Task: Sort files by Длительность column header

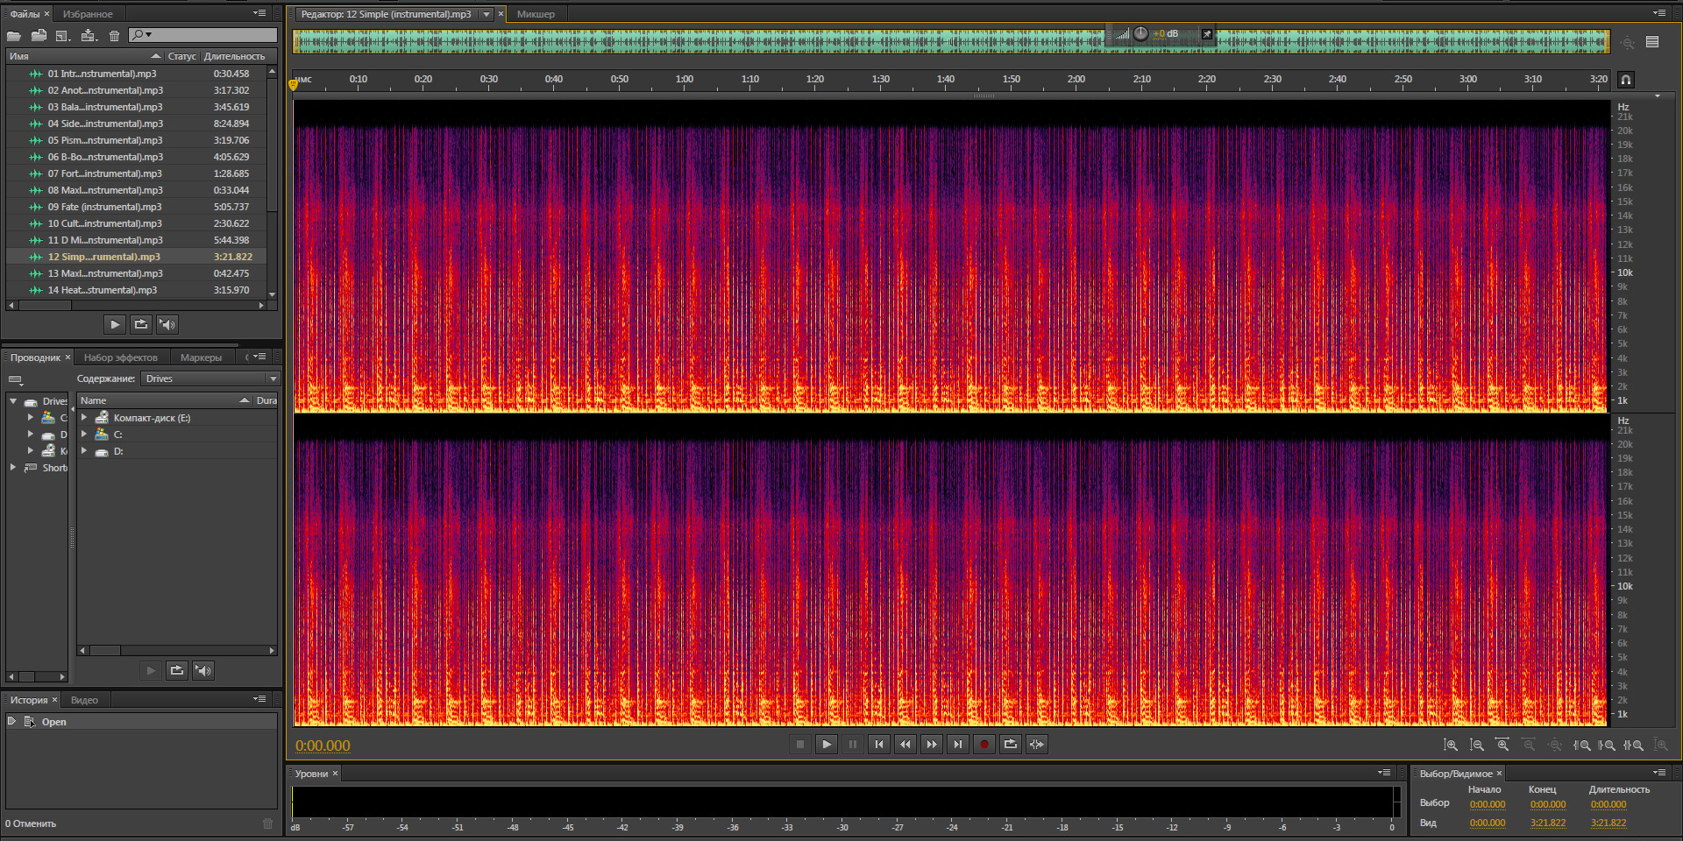Action: (x=235, y=56)
